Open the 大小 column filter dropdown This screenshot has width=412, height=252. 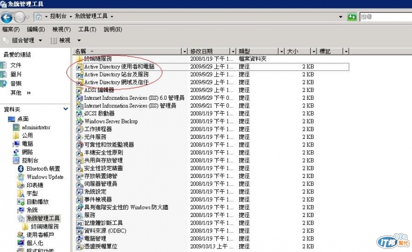click(314, 51)
